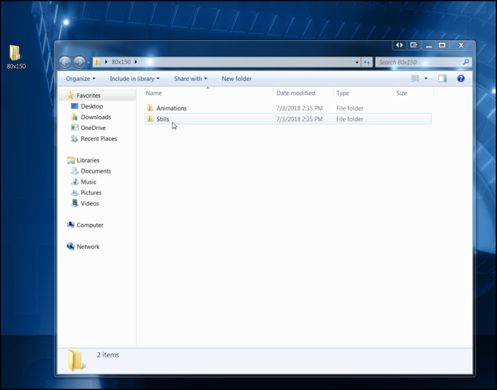Click the OneDrive icon in sidebar
The image size is (497, 390).
coord(75,128)
